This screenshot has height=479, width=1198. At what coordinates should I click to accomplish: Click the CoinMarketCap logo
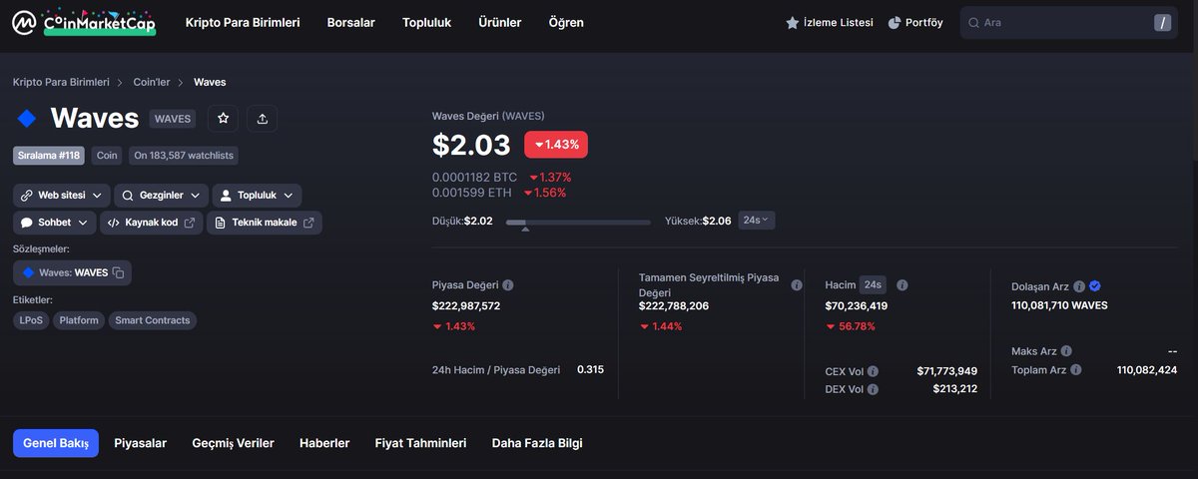pos(85,22)
